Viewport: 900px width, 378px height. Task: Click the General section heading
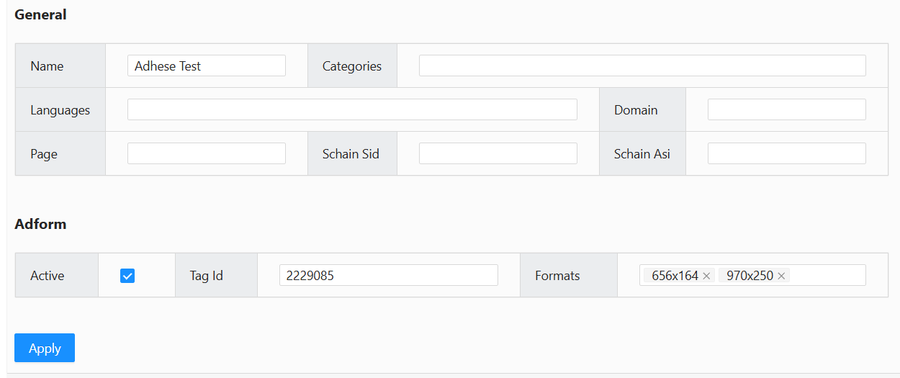(40, 14)
